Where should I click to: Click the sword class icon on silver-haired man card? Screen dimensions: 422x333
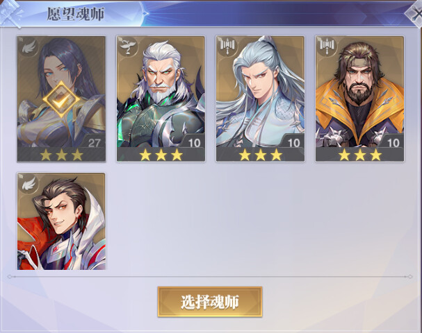tap(227, 46)
